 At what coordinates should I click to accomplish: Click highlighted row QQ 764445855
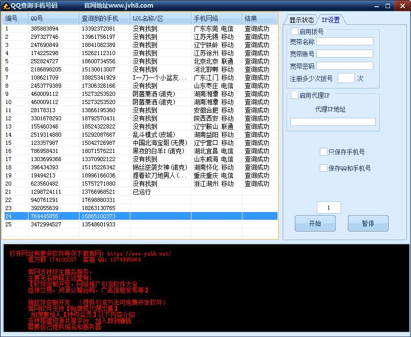click(x=140, y=216)
